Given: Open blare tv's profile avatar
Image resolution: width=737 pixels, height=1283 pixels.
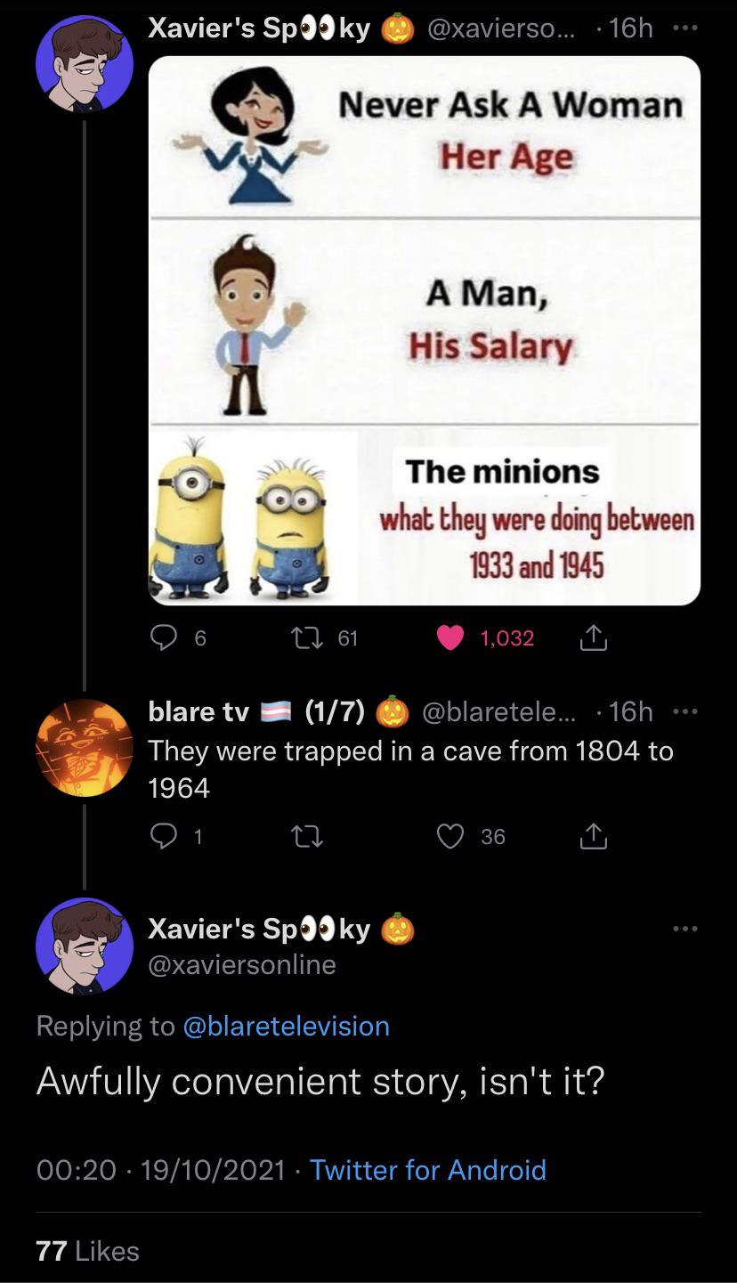Looking at the screenshot, I should coord(85,748).
